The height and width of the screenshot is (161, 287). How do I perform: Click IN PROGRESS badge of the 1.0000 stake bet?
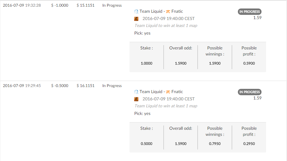pyautogui.click(x=249, y=12)
